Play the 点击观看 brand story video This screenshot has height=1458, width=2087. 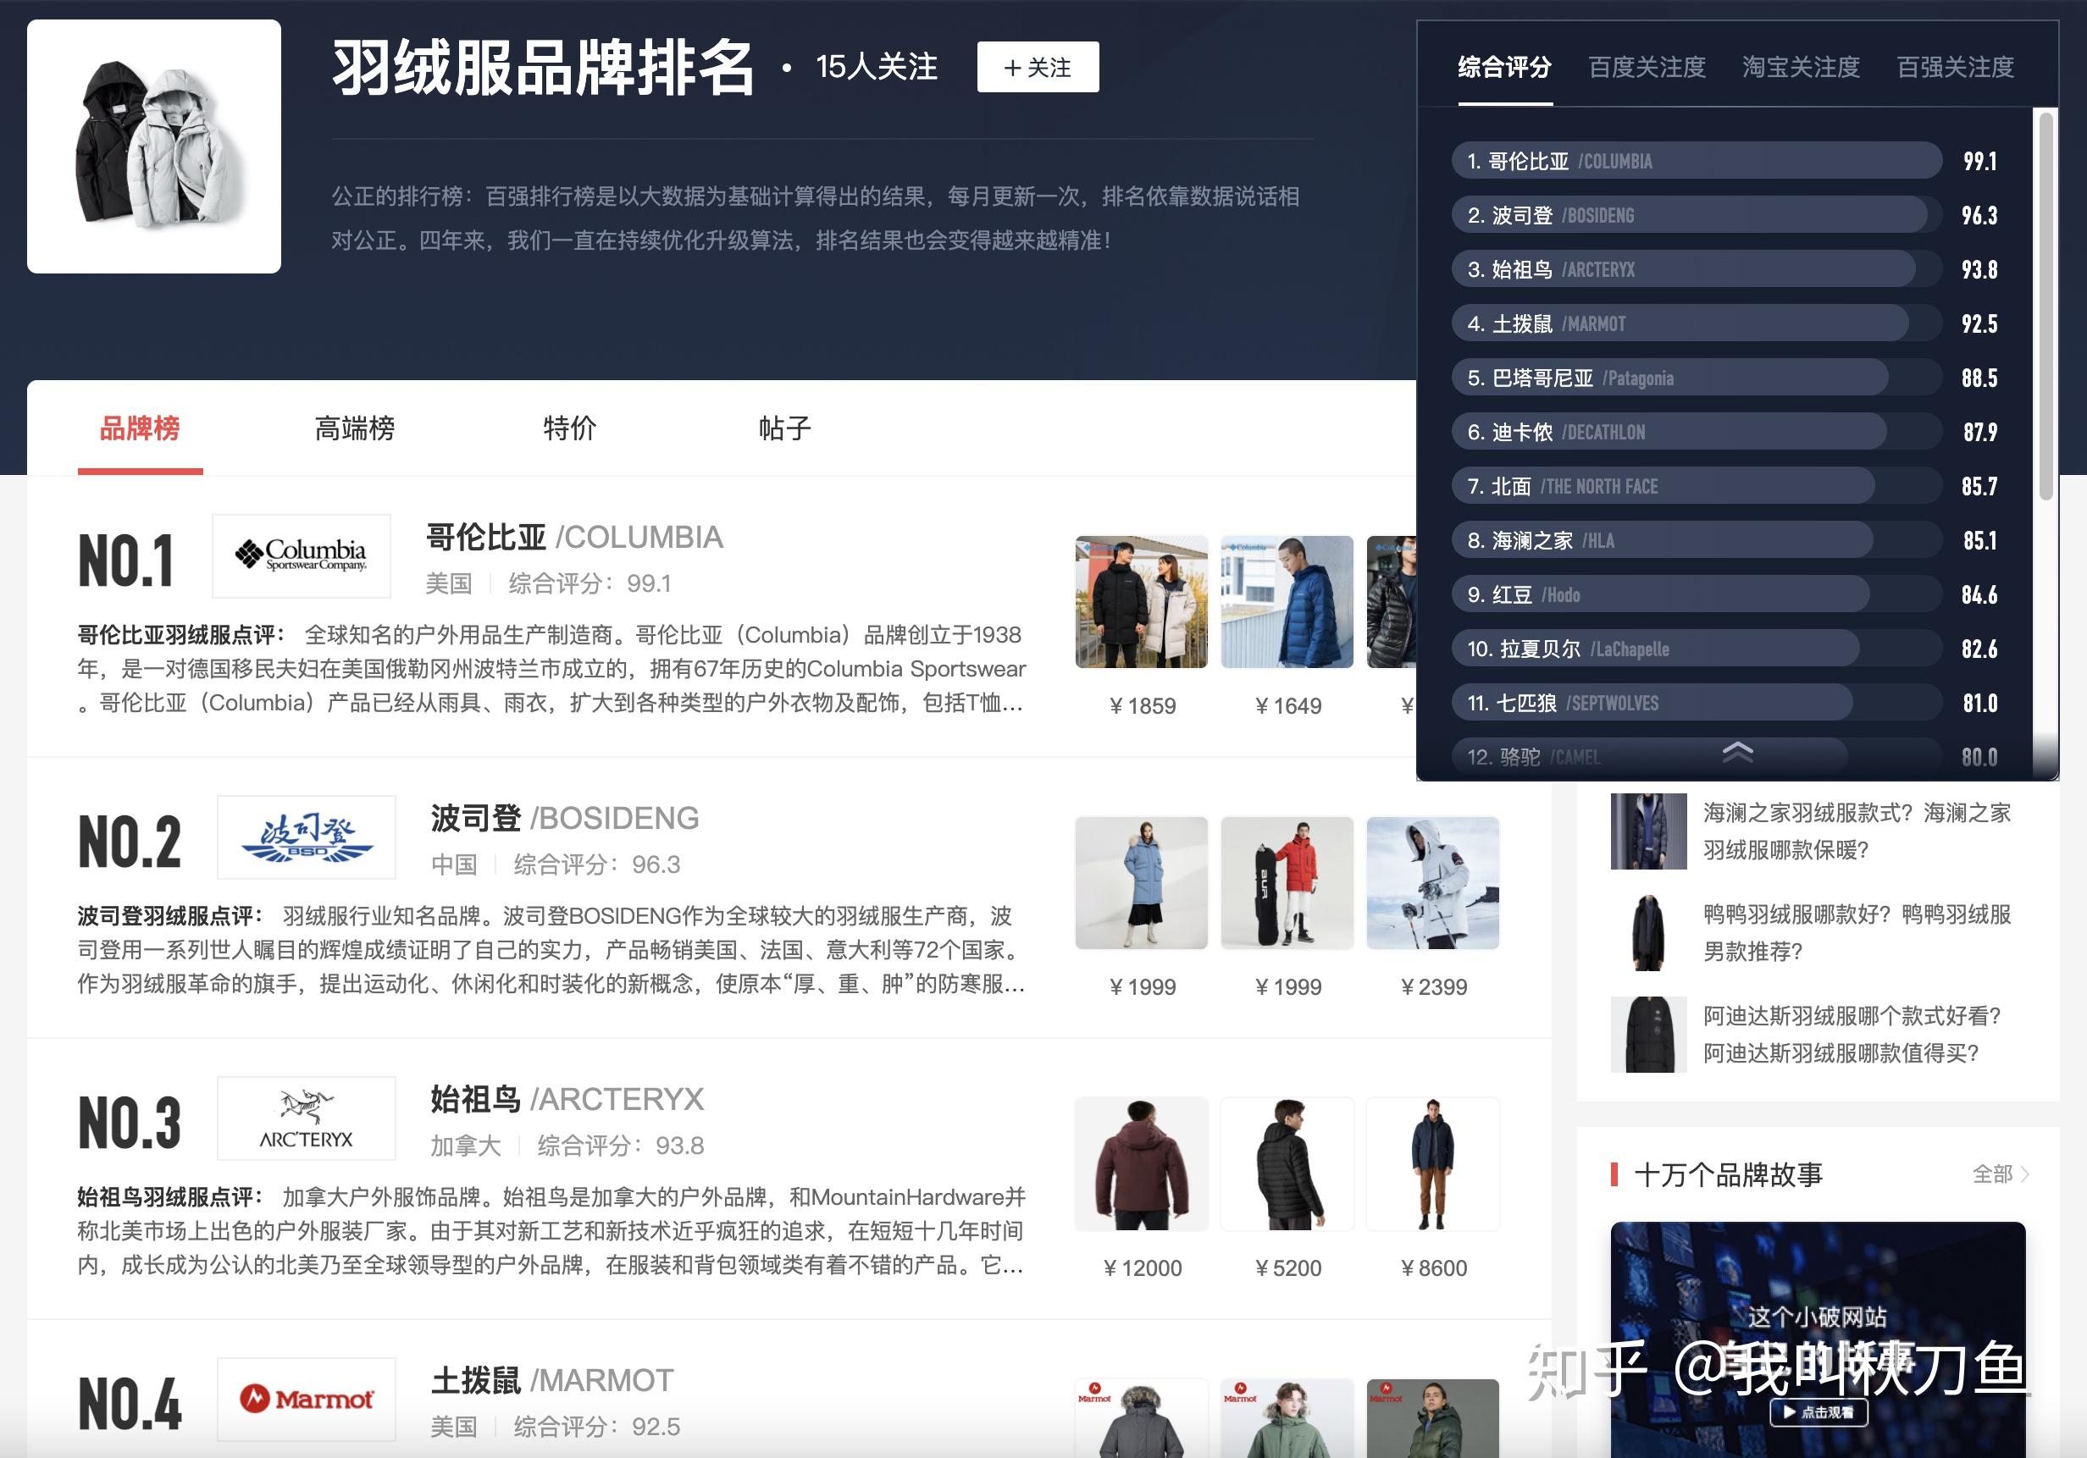pyautogui.click(x=1818, y=1411)
